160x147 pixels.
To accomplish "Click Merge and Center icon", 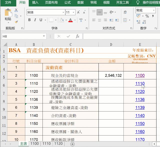I will 125,20.
